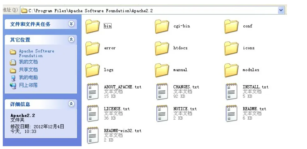Click the CHANGES.txt file name
The height and width of the screenshot is (149, 307).
tap(186, 87)
